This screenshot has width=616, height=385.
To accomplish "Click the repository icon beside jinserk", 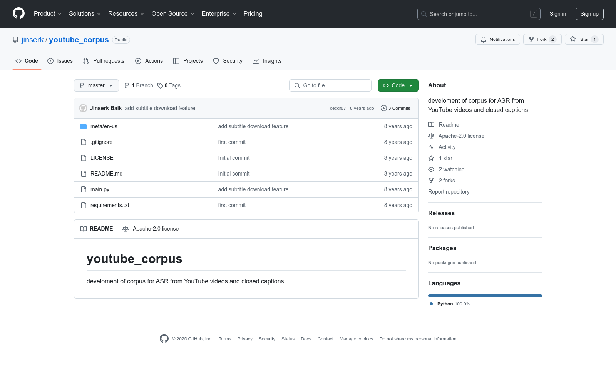I will [15, 40].
